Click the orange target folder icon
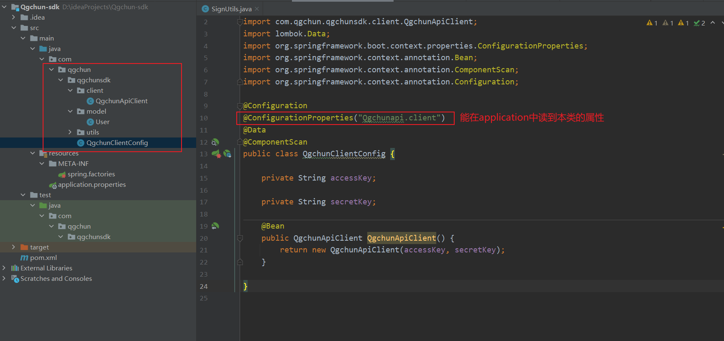Viewport: 724px width, 341px height. [x=24, y=247]
